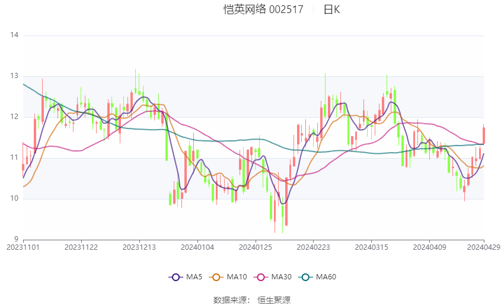The image size is (504, 306).
Task: Click the 10 y-axis value label
Action: click(x=14, y=198)
